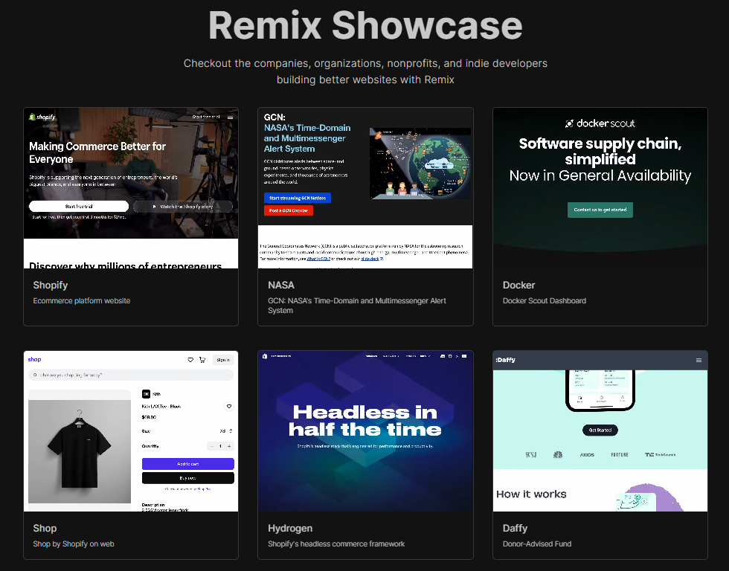Open the cart icon in Shop preview
The height and width of the screenshot is (571, 729).
202,360
